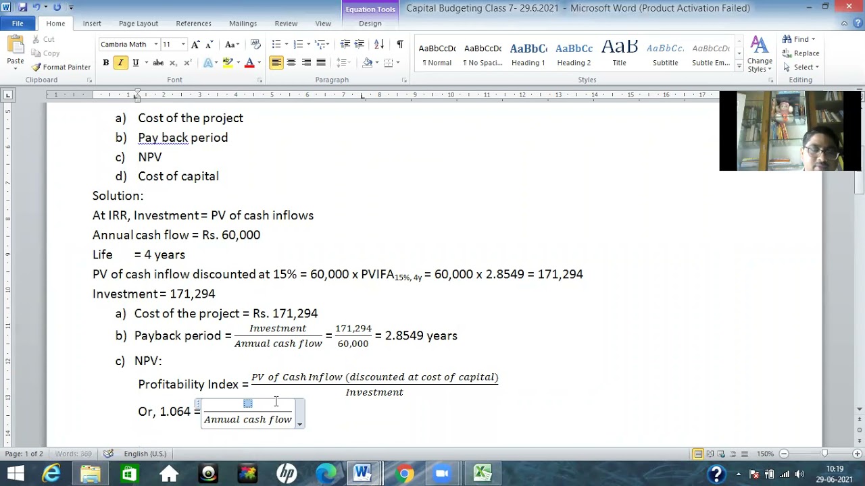Screen dimensions: 865x486
Task: Switch to the Page Layout tab
Action: (139, 23)
